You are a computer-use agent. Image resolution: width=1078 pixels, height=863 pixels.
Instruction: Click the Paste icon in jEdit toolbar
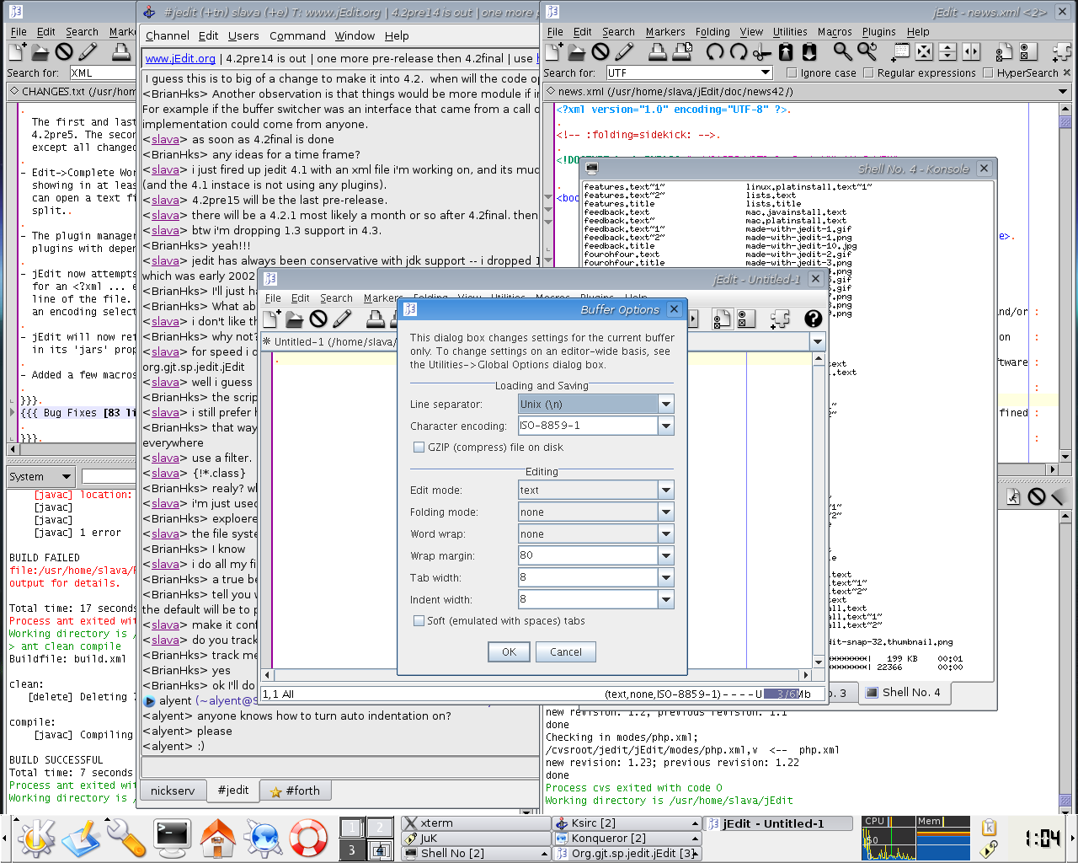809,52
